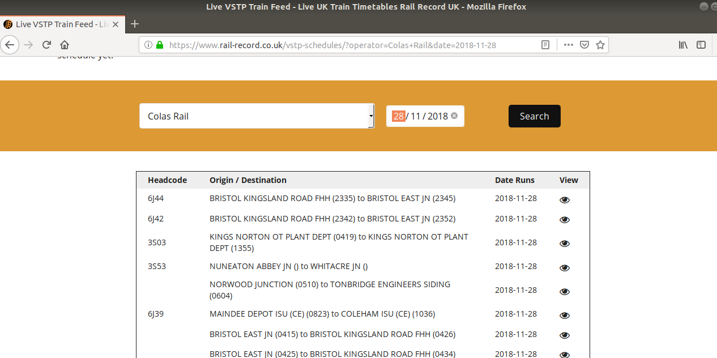Click the Headcode column header
717x358 pixels.
(x=167, y=180)
